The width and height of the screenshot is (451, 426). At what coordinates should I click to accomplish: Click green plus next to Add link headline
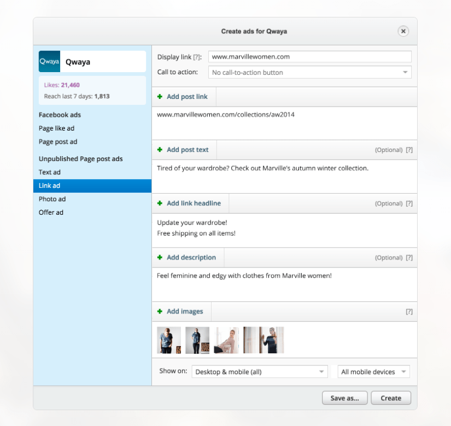point(160,203)
